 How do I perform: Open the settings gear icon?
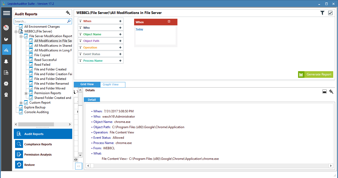click(6, 84)
